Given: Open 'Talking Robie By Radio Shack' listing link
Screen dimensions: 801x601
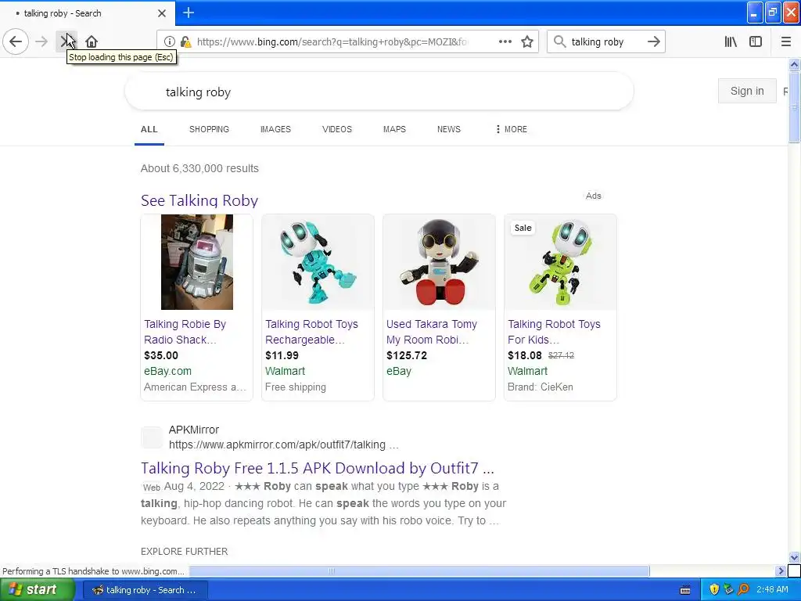Looking at the screenshot, I should (185, 332).
